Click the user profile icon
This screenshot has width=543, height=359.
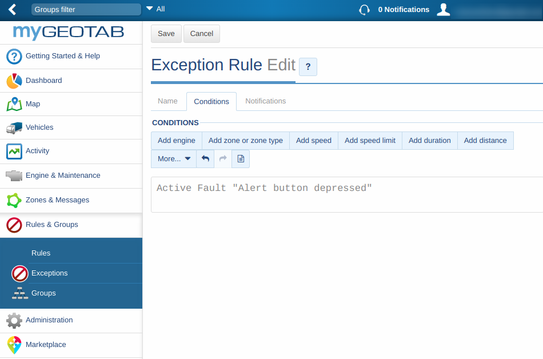coord(443,9)
